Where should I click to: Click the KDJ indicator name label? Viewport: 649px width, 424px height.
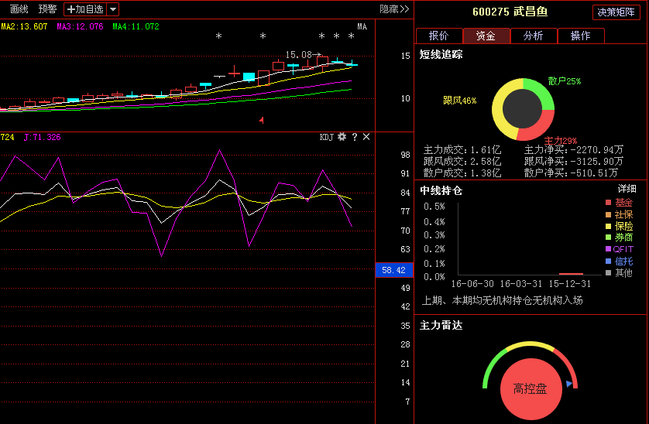tap(326, 137)
